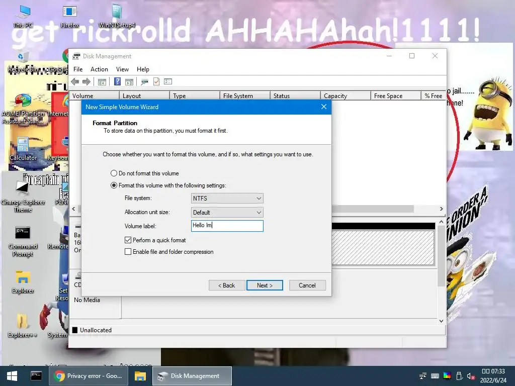Switch to the Privacy error Chrome taskbar item
This screenshot has width=515, height=386.
pyautogui.click(x=89, y=376)
